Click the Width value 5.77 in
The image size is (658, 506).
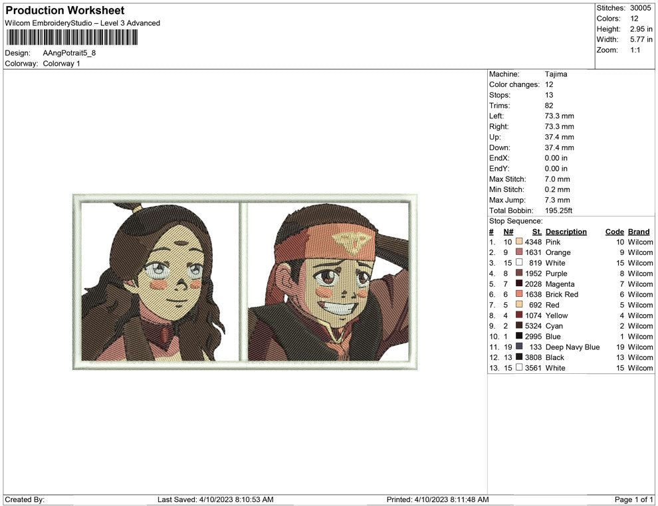coord(641,39)
